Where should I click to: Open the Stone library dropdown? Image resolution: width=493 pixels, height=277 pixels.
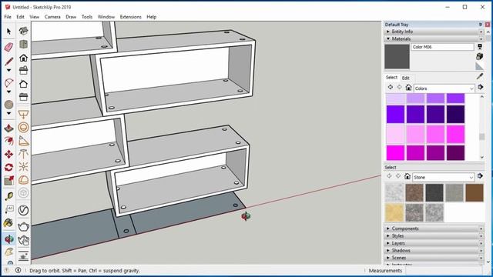pos(443,177)
